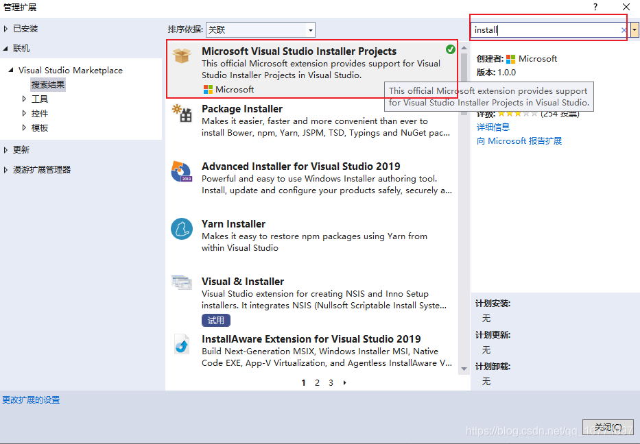Click the Advanced Installer 2019 icon
This screenshot has width=640, height=444.
182,171
